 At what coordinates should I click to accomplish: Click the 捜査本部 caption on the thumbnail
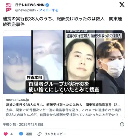(34, 78)
